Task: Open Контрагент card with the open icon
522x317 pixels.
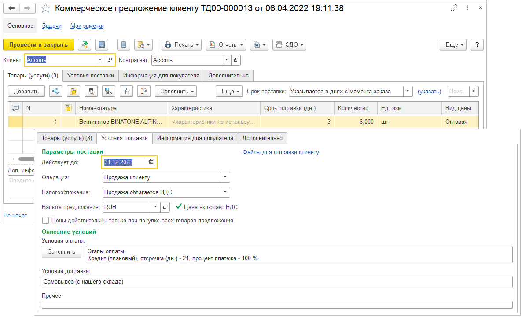Action: click(x=236, y=60)
